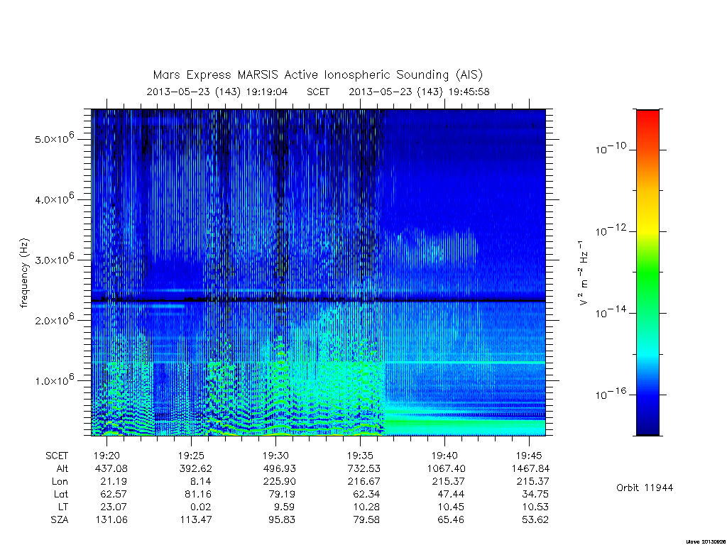Click the Orbit 11944 label
Viewport: 727px width, 545px height.
[645, 488]
